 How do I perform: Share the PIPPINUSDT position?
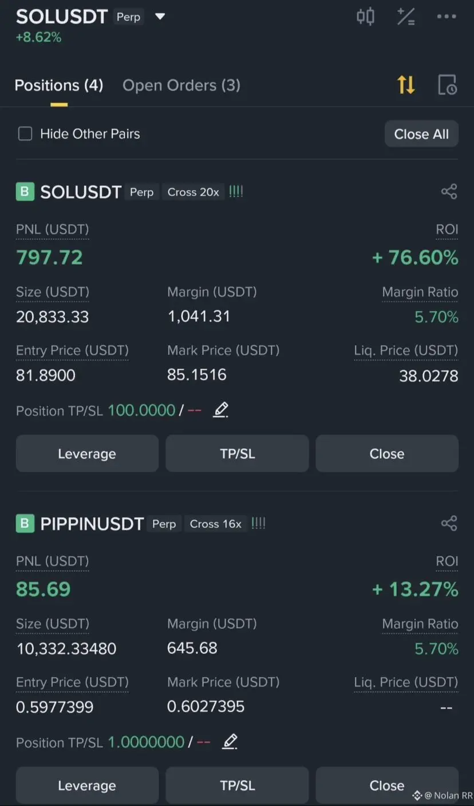[x=449, y=523]
